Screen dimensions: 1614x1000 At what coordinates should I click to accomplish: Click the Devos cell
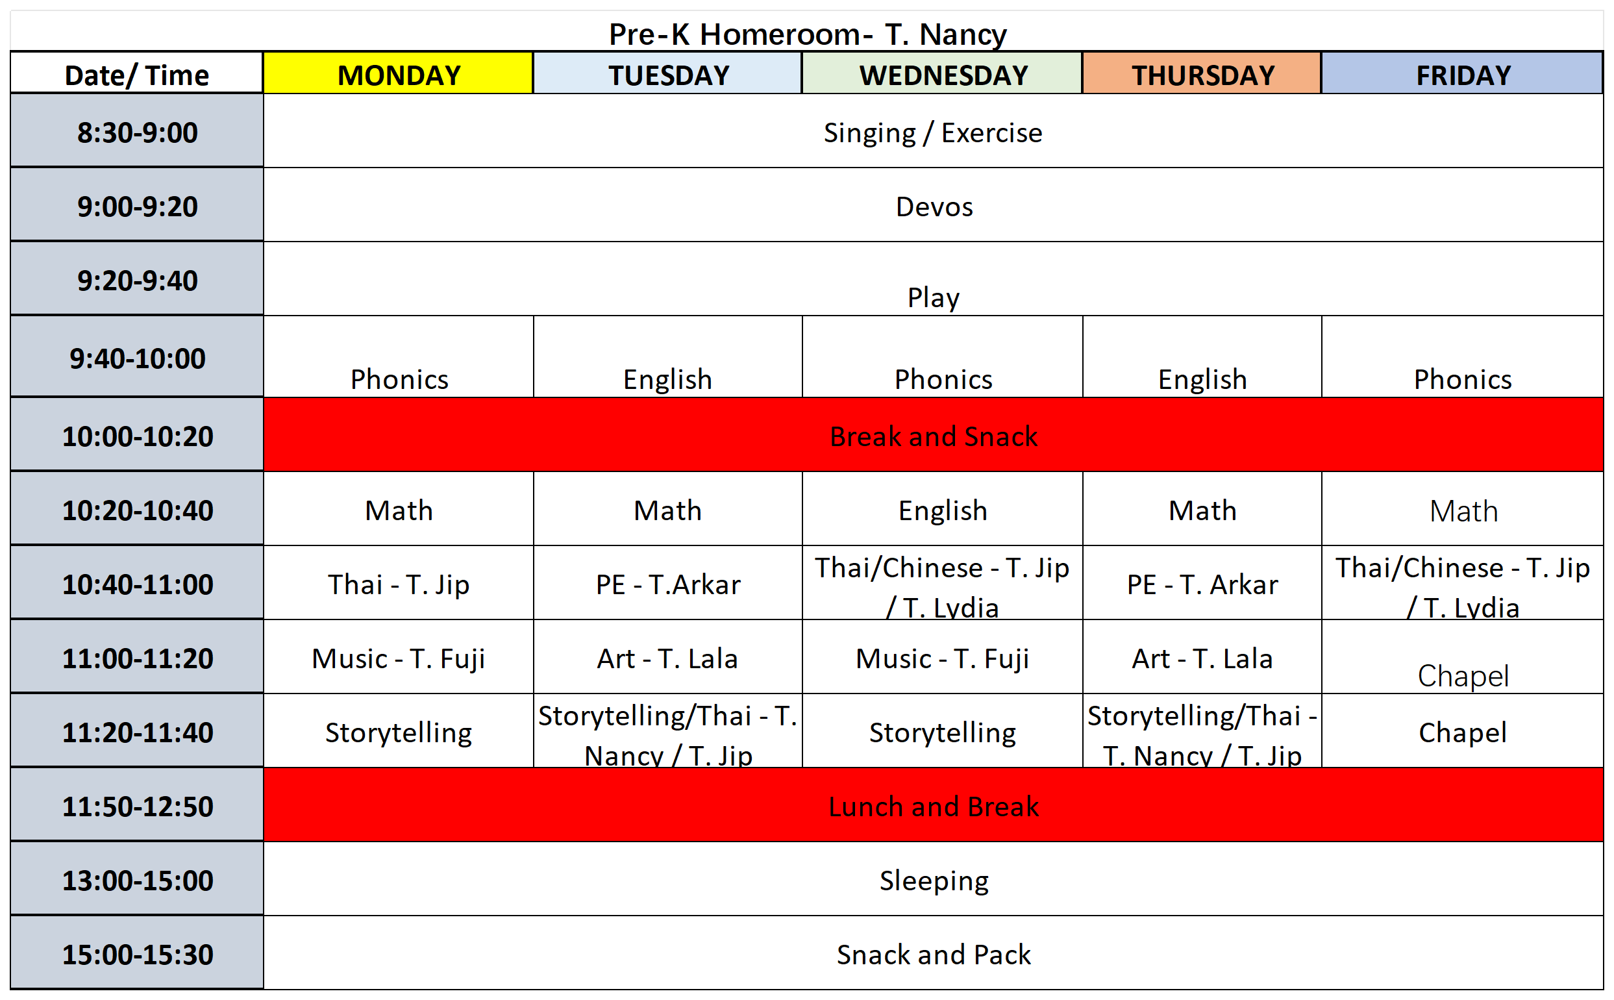tap(933, 206)
